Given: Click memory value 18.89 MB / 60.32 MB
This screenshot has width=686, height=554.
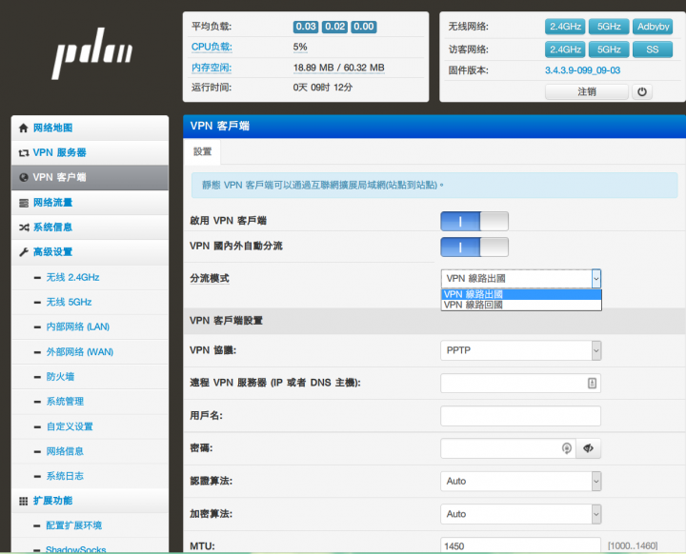Looking at the screenshot, I should coord(338,68).
